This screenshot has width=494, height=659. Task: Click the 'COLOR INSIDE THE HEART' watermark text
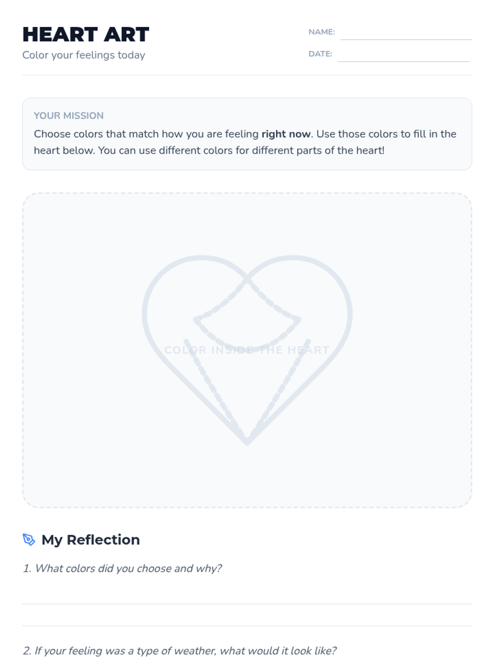247,350
